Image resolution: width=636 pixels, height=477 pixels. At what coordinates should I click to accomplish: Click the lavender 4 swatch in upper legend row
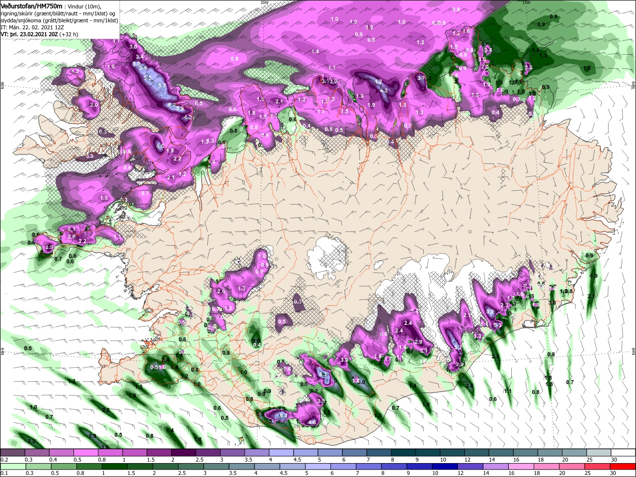[281, 453]
